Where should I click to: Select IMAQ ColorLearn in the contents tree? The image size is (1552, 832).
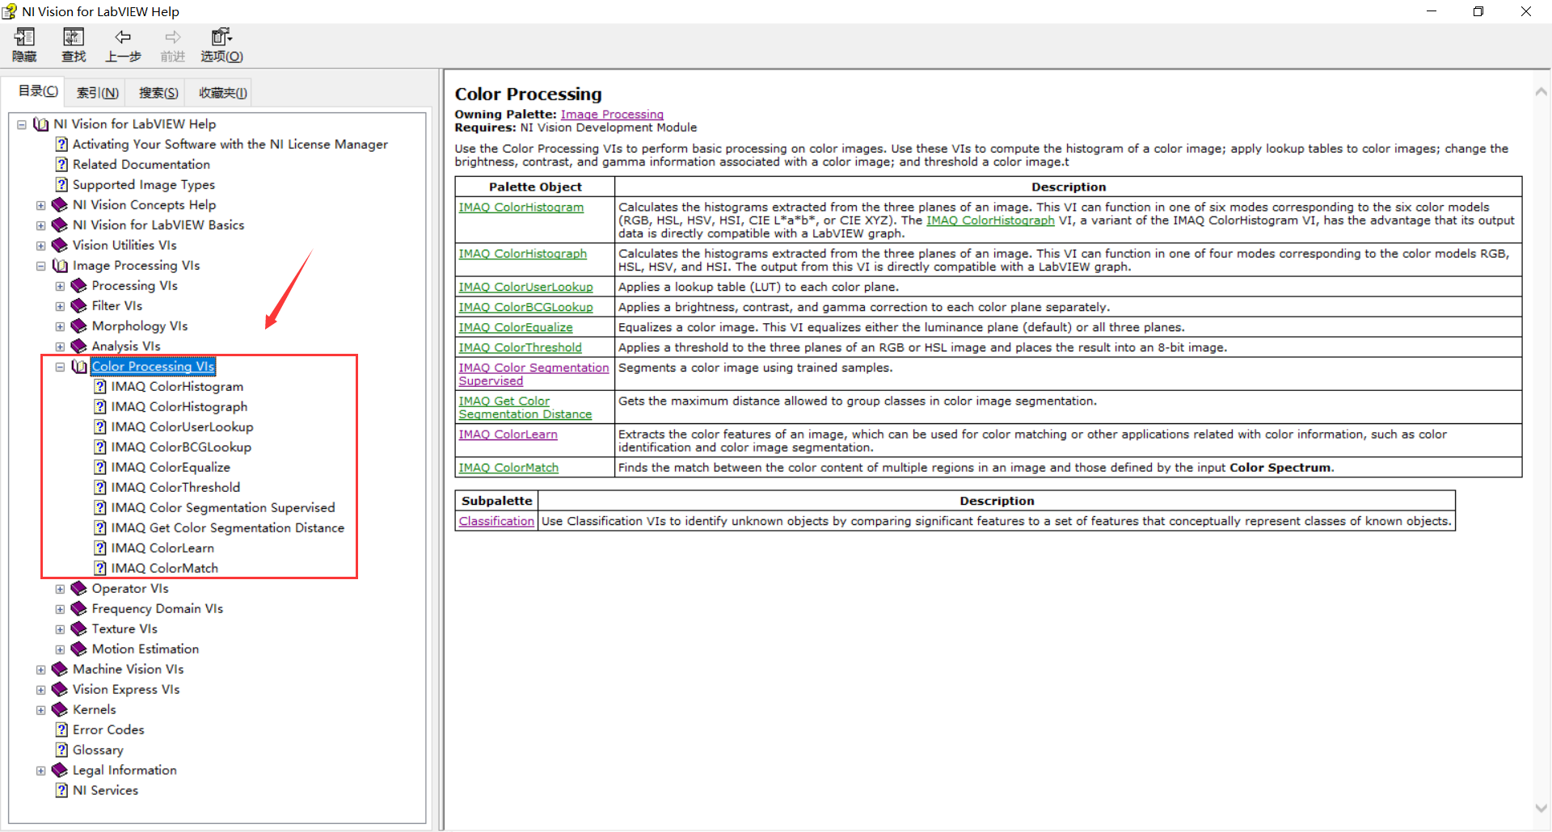pyautogui.click(x=162, y=548)
